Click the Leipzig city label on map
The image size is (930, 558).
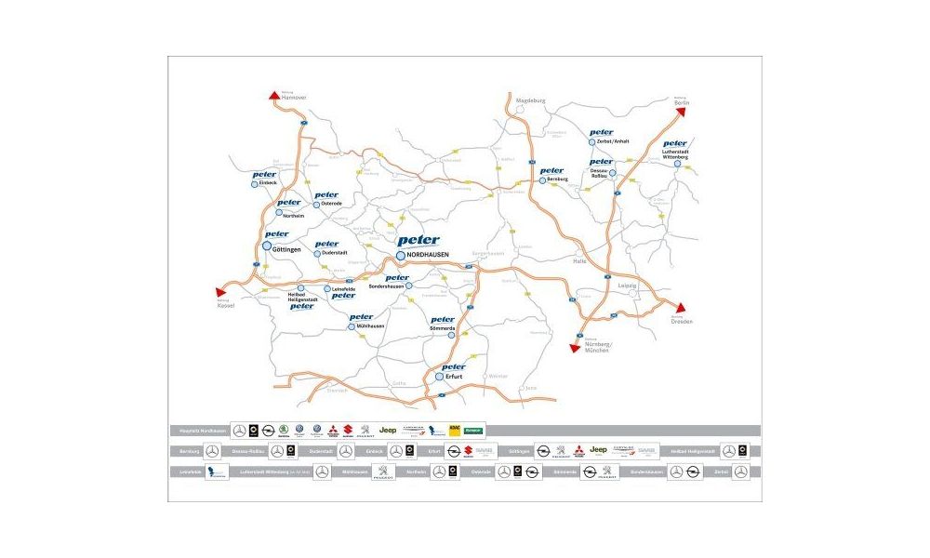(x=627, y=285)
